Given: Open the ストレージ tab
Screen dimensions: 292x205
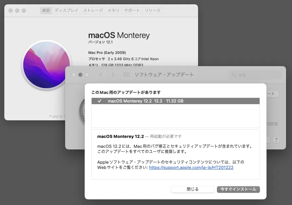Looking at the screenshot, I should 93,11.
